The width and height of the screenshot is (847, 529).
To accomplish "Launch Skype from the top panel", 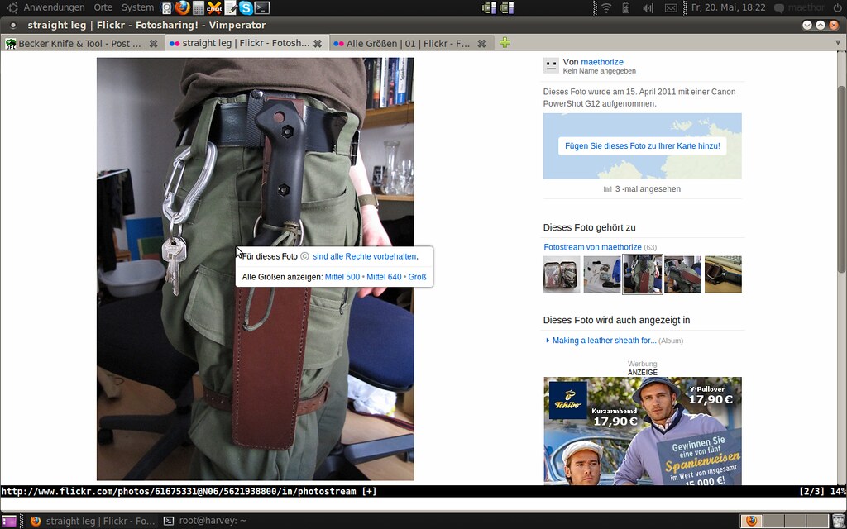I will pos(246,7).
